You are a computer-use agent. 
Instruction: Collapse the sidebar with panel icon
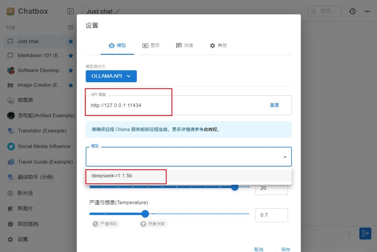point(71,11)
